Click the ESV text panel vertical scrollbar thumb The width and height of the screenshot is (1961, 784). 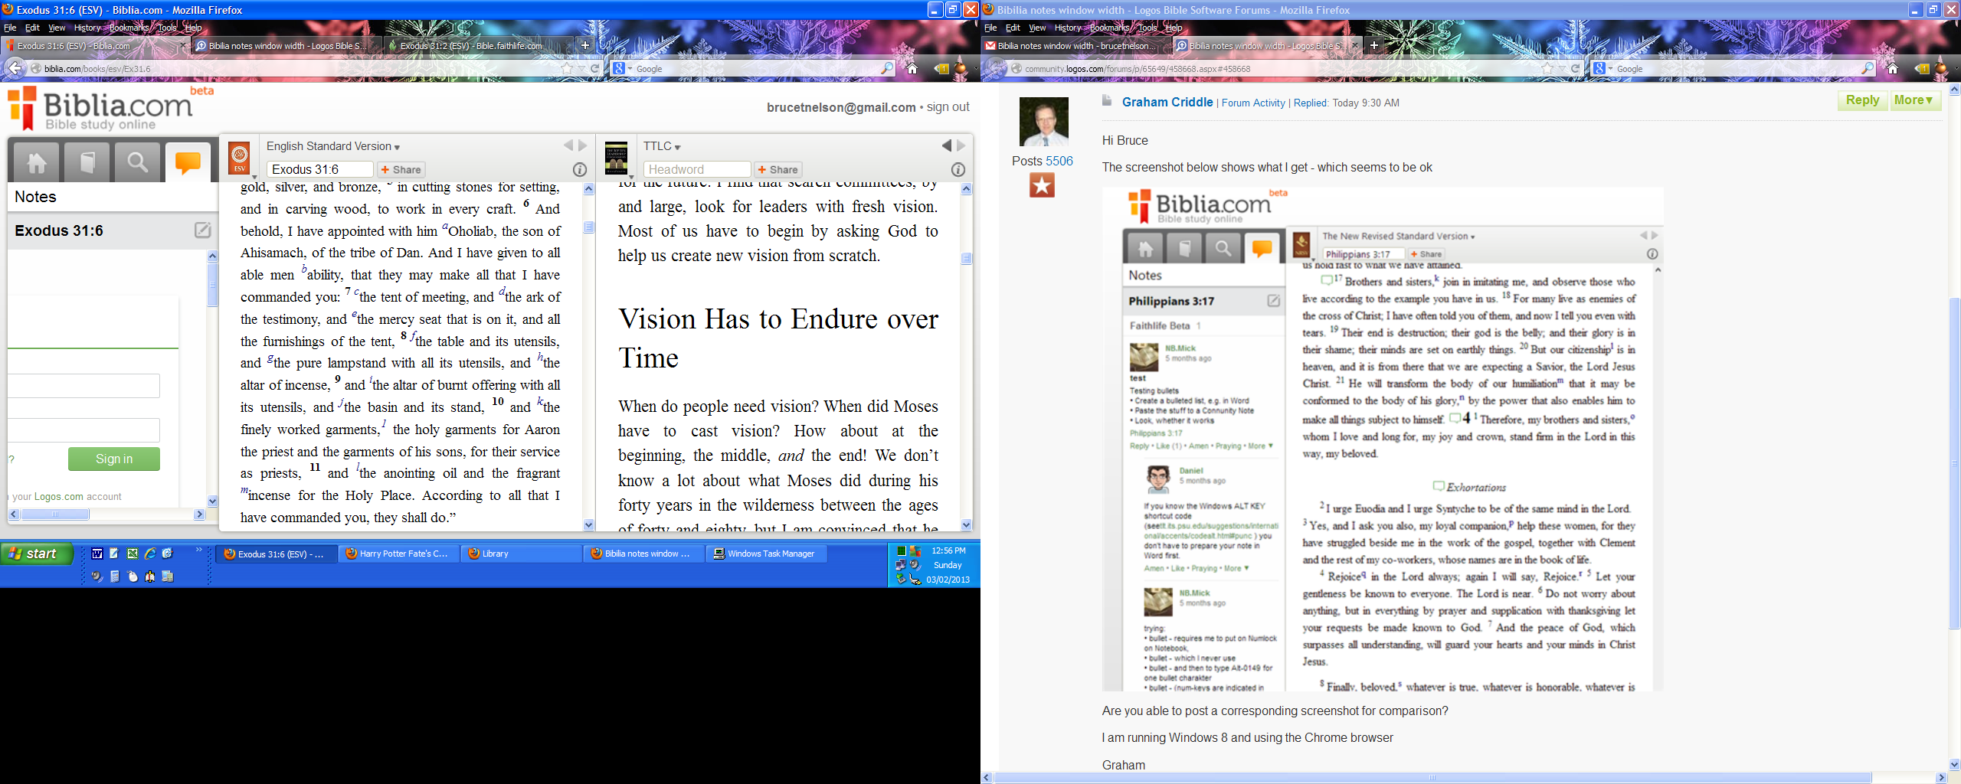pyautogui.click(x=588, y=227)
